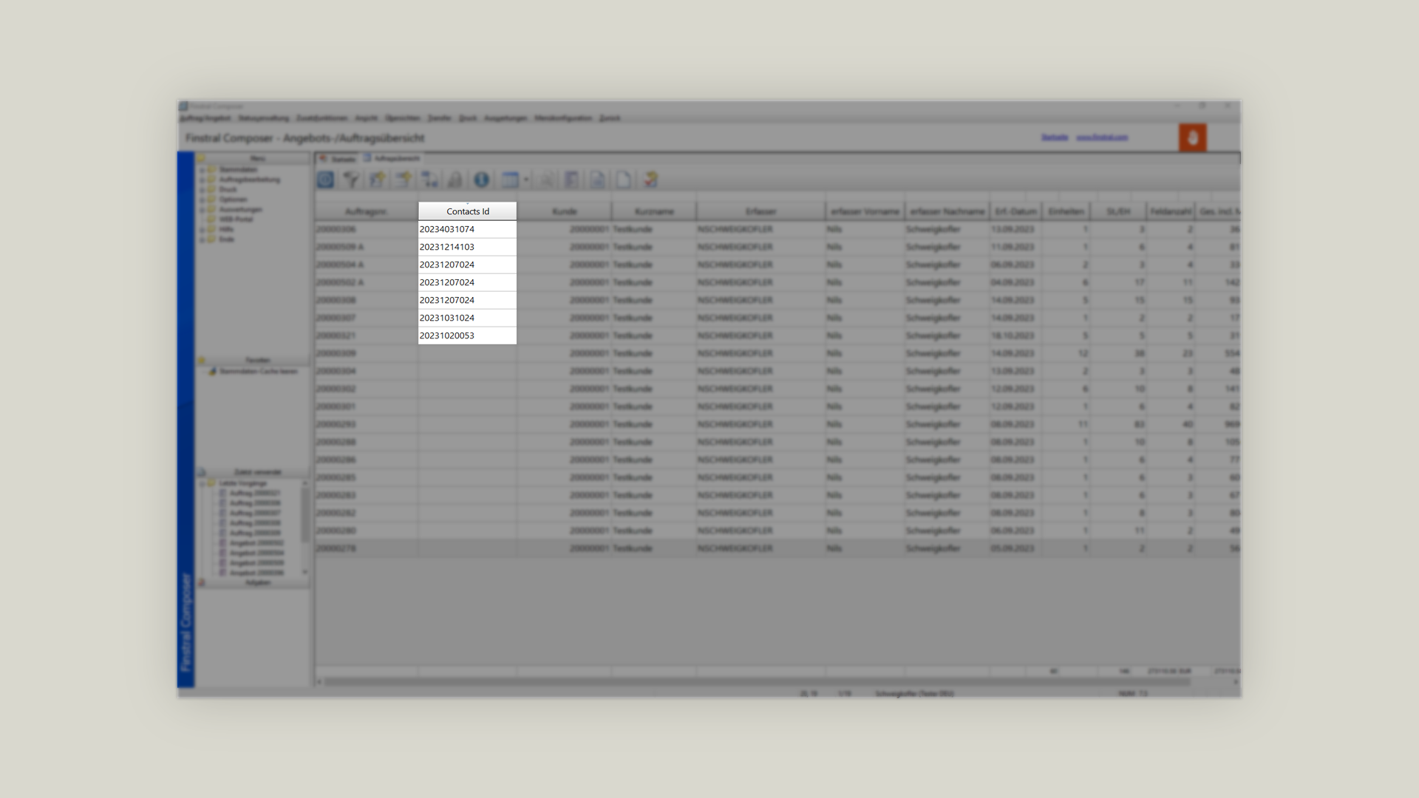Click the filter funnel toolbar icon
The height and width of the screenshot is (798, 1419).
pyautogui.click(x=352, y=180)
